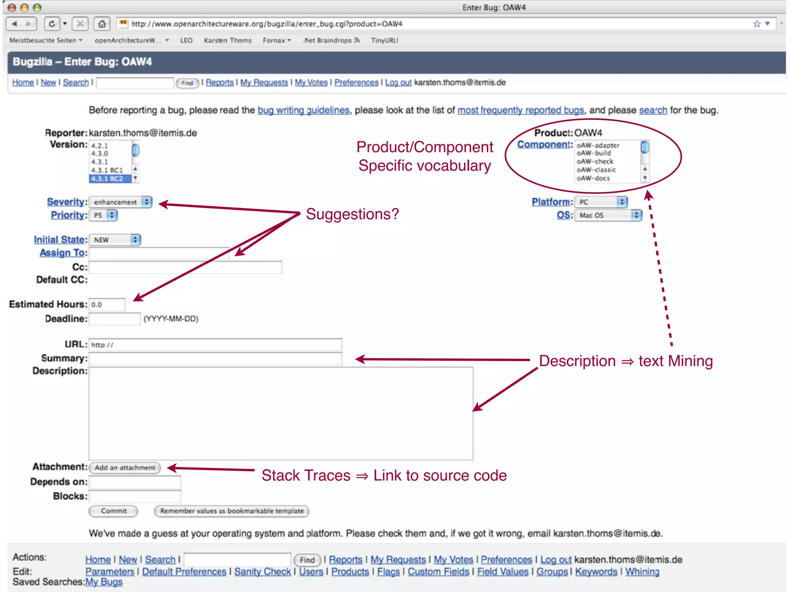Click the Deadline date field

tap(115, 319)
